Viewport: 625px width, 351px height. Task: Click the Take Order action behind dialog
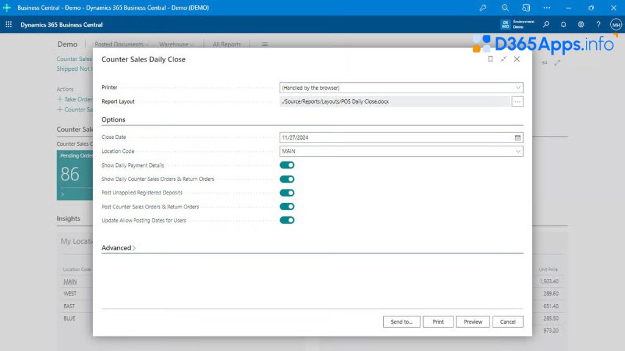[75, 99]
